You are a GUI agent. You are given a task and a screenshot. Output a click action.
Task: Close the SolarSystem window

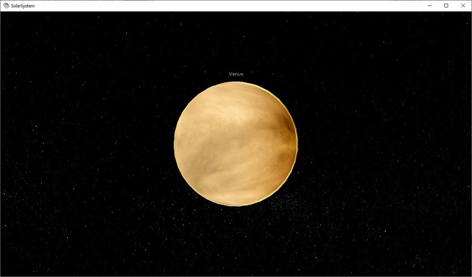[463, 6]
